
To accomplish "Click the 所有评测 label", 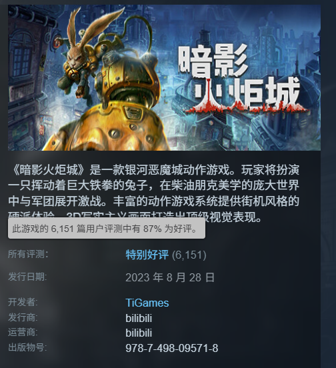I will coord(28,254).
